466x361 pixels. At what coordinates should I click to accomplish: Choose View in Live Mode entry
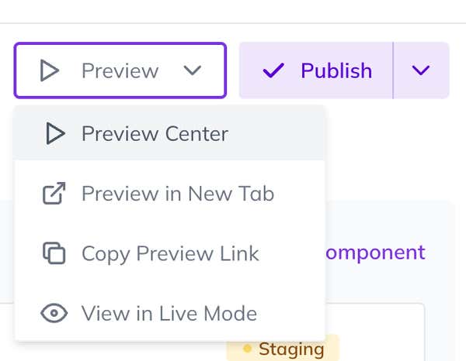(x=169, y=314)
